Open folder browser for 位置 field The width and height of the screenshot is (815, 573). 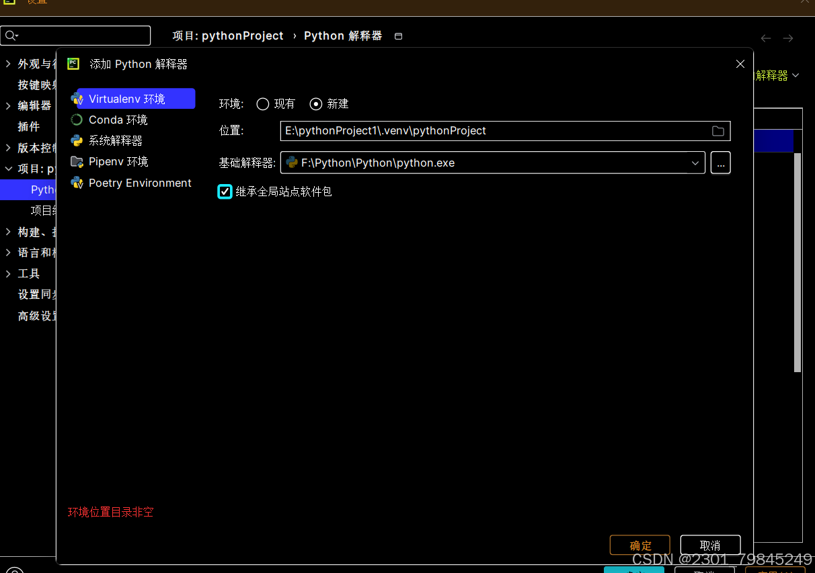click(718, 131)
